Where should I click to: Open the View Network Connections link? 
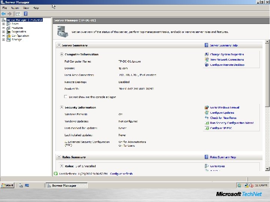[x=227, y=59]
